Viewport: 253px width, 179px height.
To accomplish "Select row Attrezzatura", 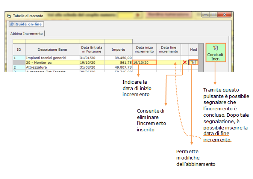I will tap(106, 67).
